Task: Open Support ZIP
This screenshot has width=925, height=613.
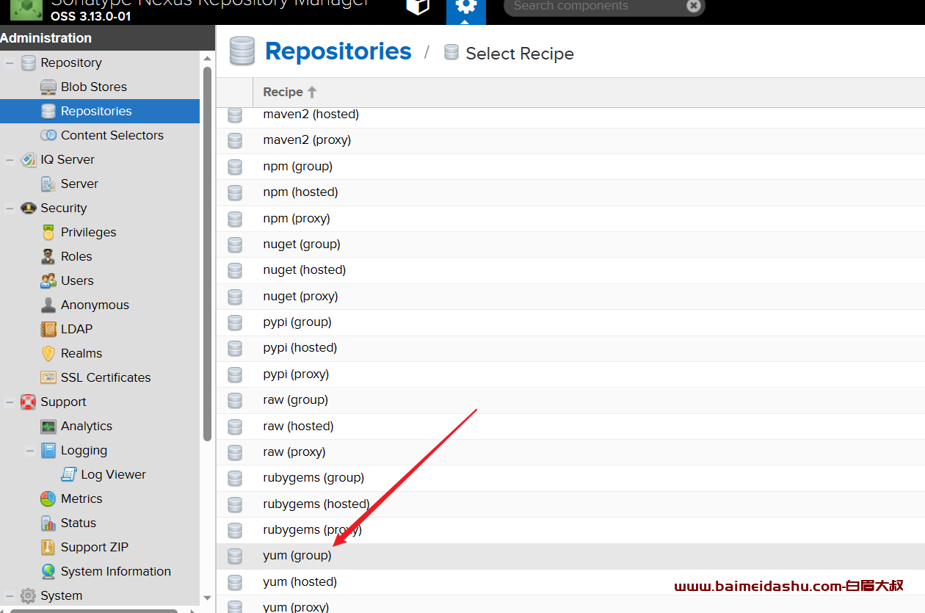Action: 95,547
